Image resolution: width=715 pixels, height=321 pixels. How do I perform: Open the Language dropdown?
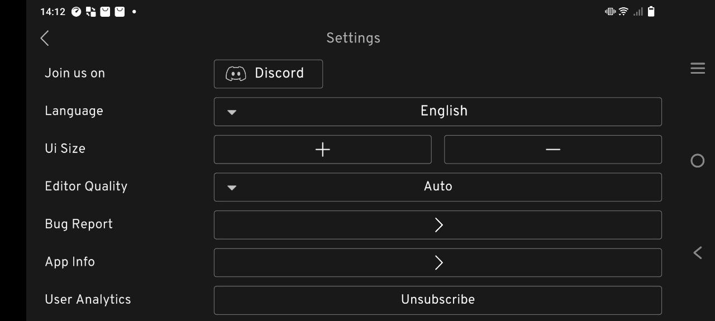tap(438, 112)
